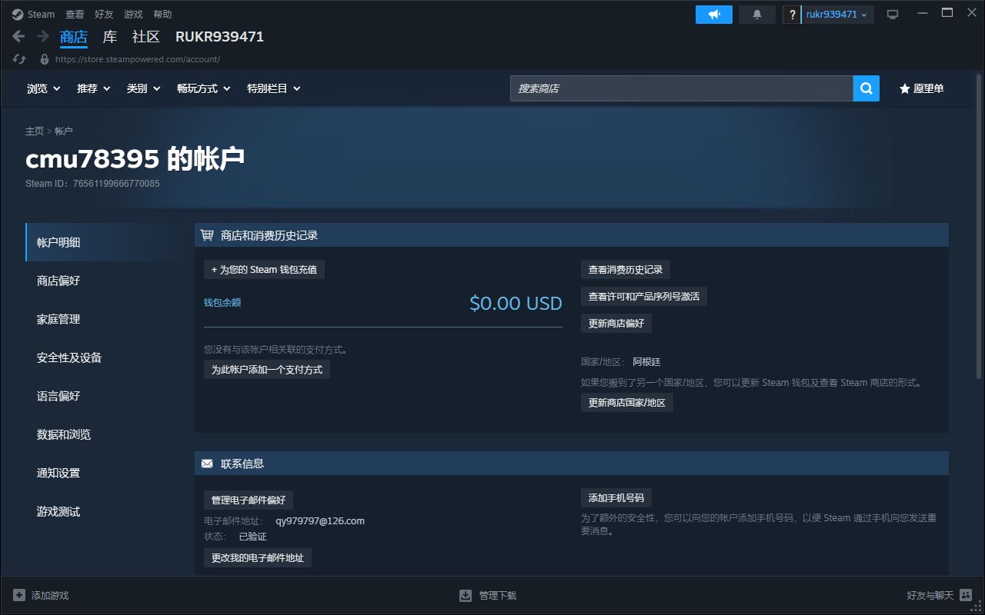Click the download icon beside 管理下载
Viewport: 985px width, 615px height.
(x=466, y=595)
